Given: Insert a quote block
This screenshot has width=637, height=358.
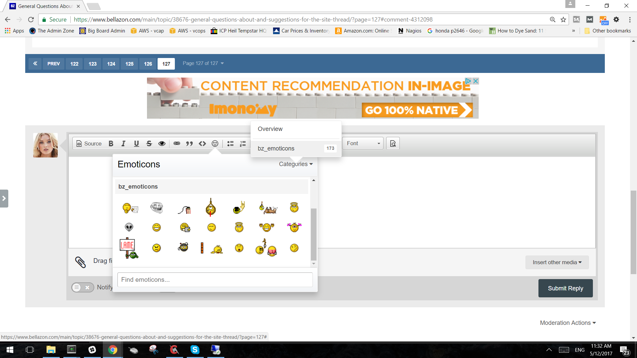Looking at the screenshot, I should click(x=189, y=144).
